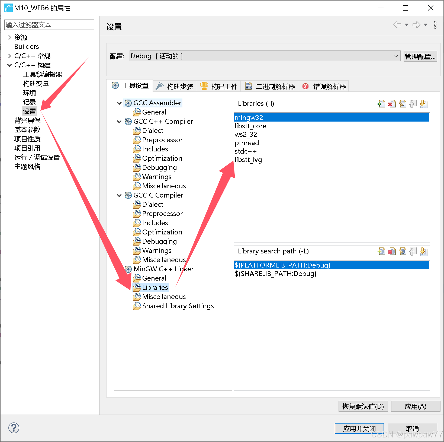Collapse the GCC Assembler tree node
The height and width of the screenshot is (442, 444).
[119, 103]
